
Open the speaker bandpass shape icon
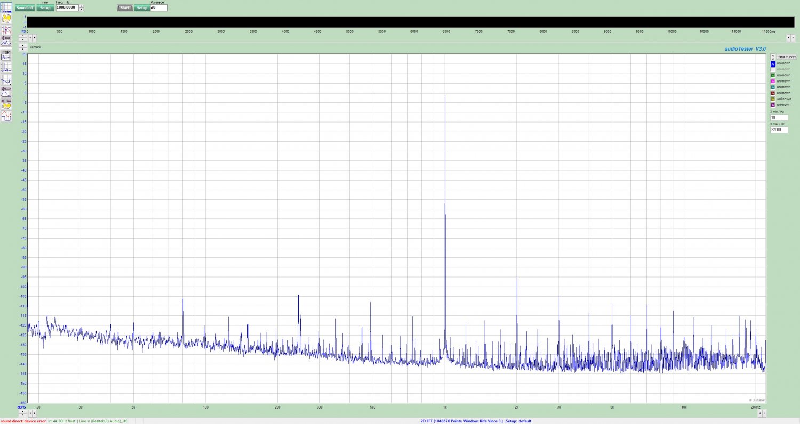(6, 92)
